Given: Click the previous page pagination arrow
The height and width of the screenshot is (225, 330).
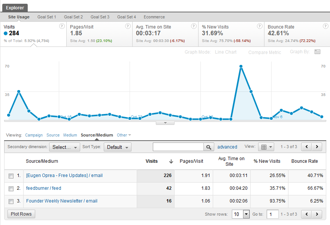Looking at the screenshot, I should pos(307,147).
